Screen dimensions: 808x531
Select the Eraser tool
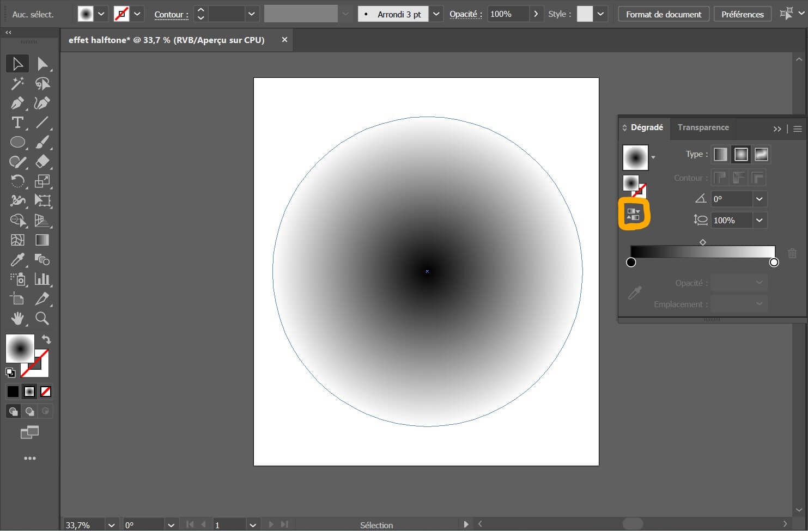point(42,162)
